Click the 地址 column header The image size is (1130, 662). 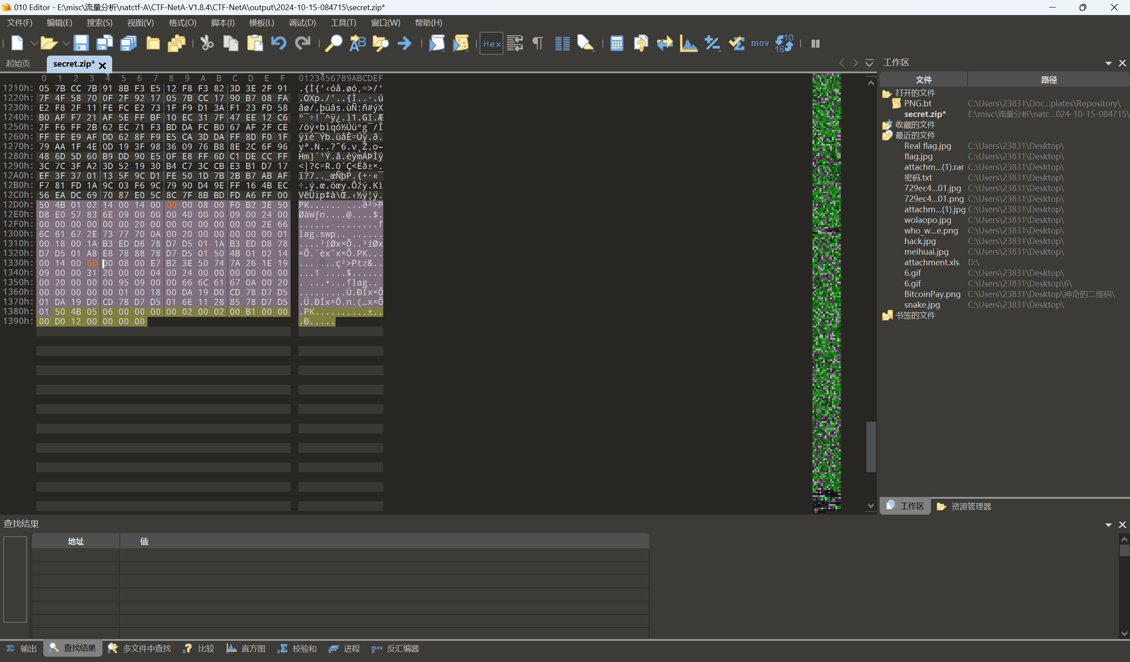[x=76, y=541]
